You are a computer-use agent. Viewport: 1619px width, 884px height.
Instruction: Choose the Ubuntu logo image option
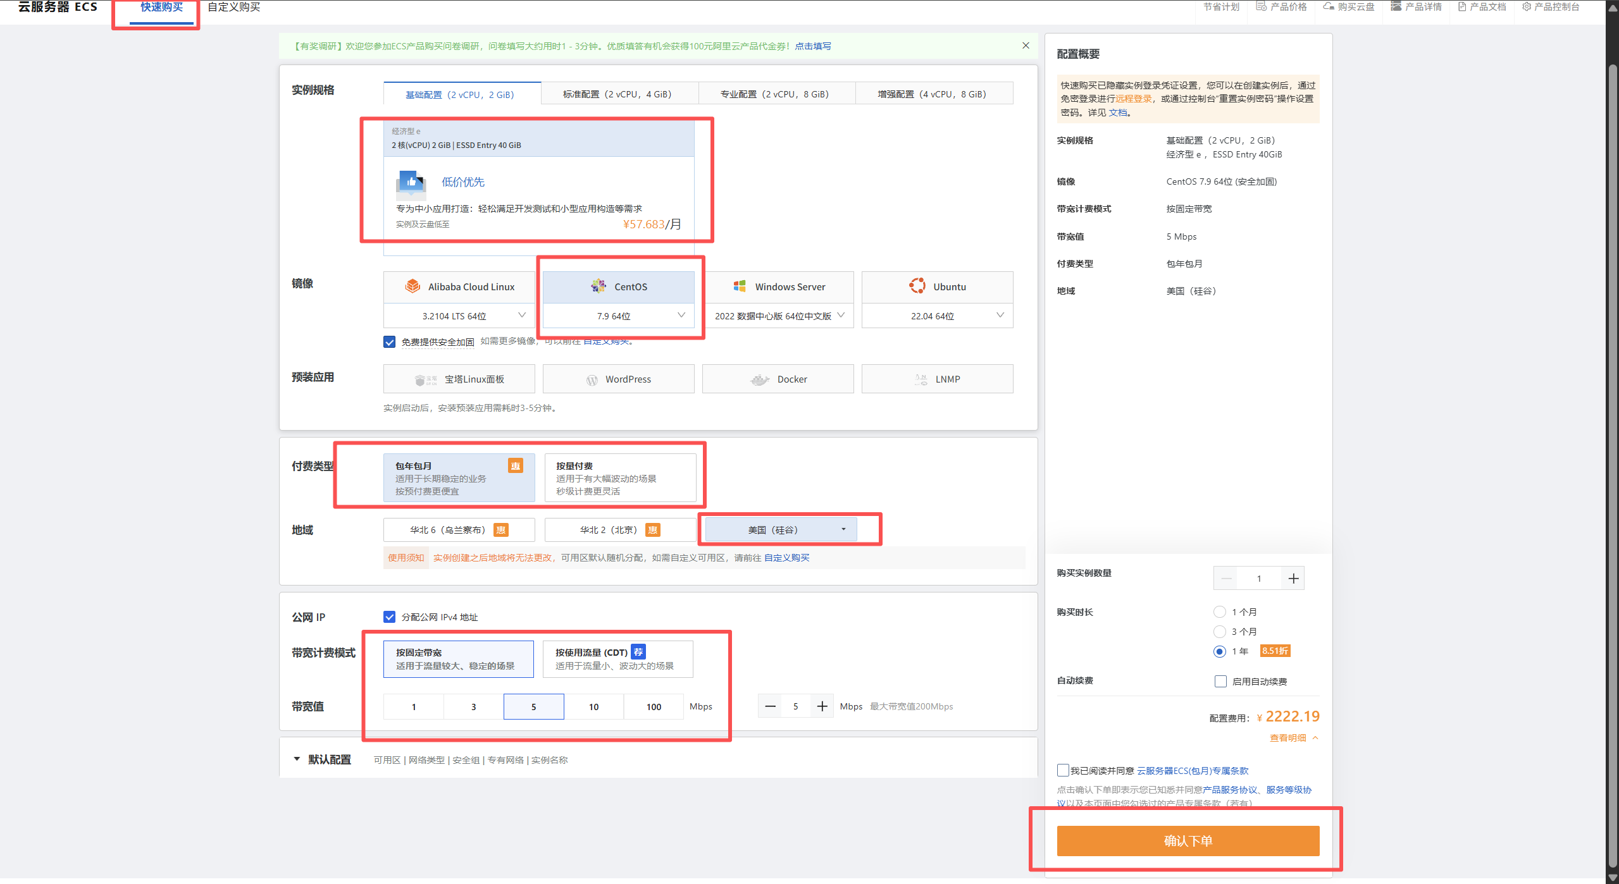[x=917, y=286]
